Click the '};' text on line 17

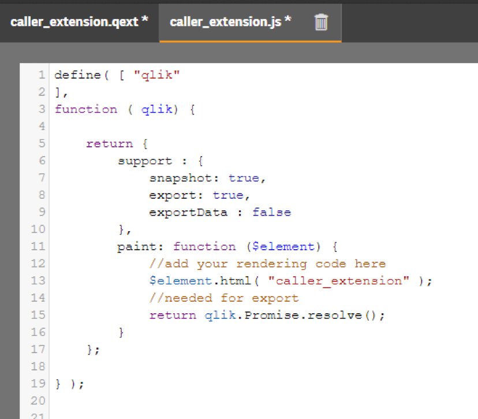pos(93,350)
